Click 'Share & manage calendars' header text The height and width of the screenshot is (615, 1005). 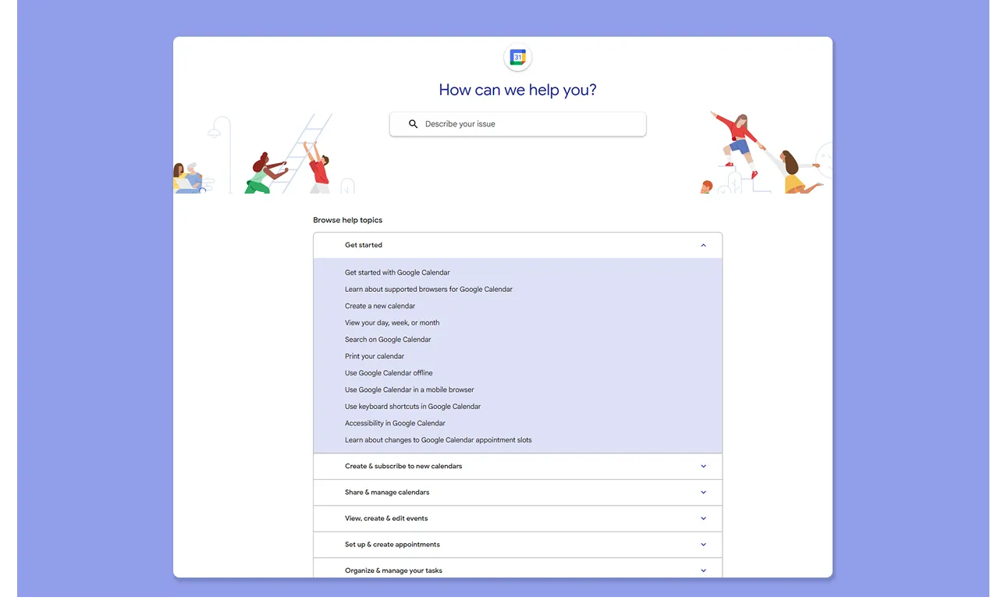coord(387,492)
